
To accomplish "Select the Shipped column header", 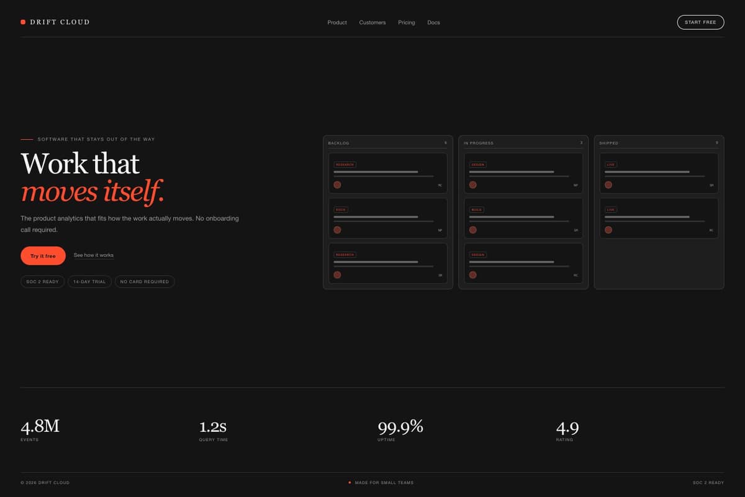I will [x=608, y=144].
